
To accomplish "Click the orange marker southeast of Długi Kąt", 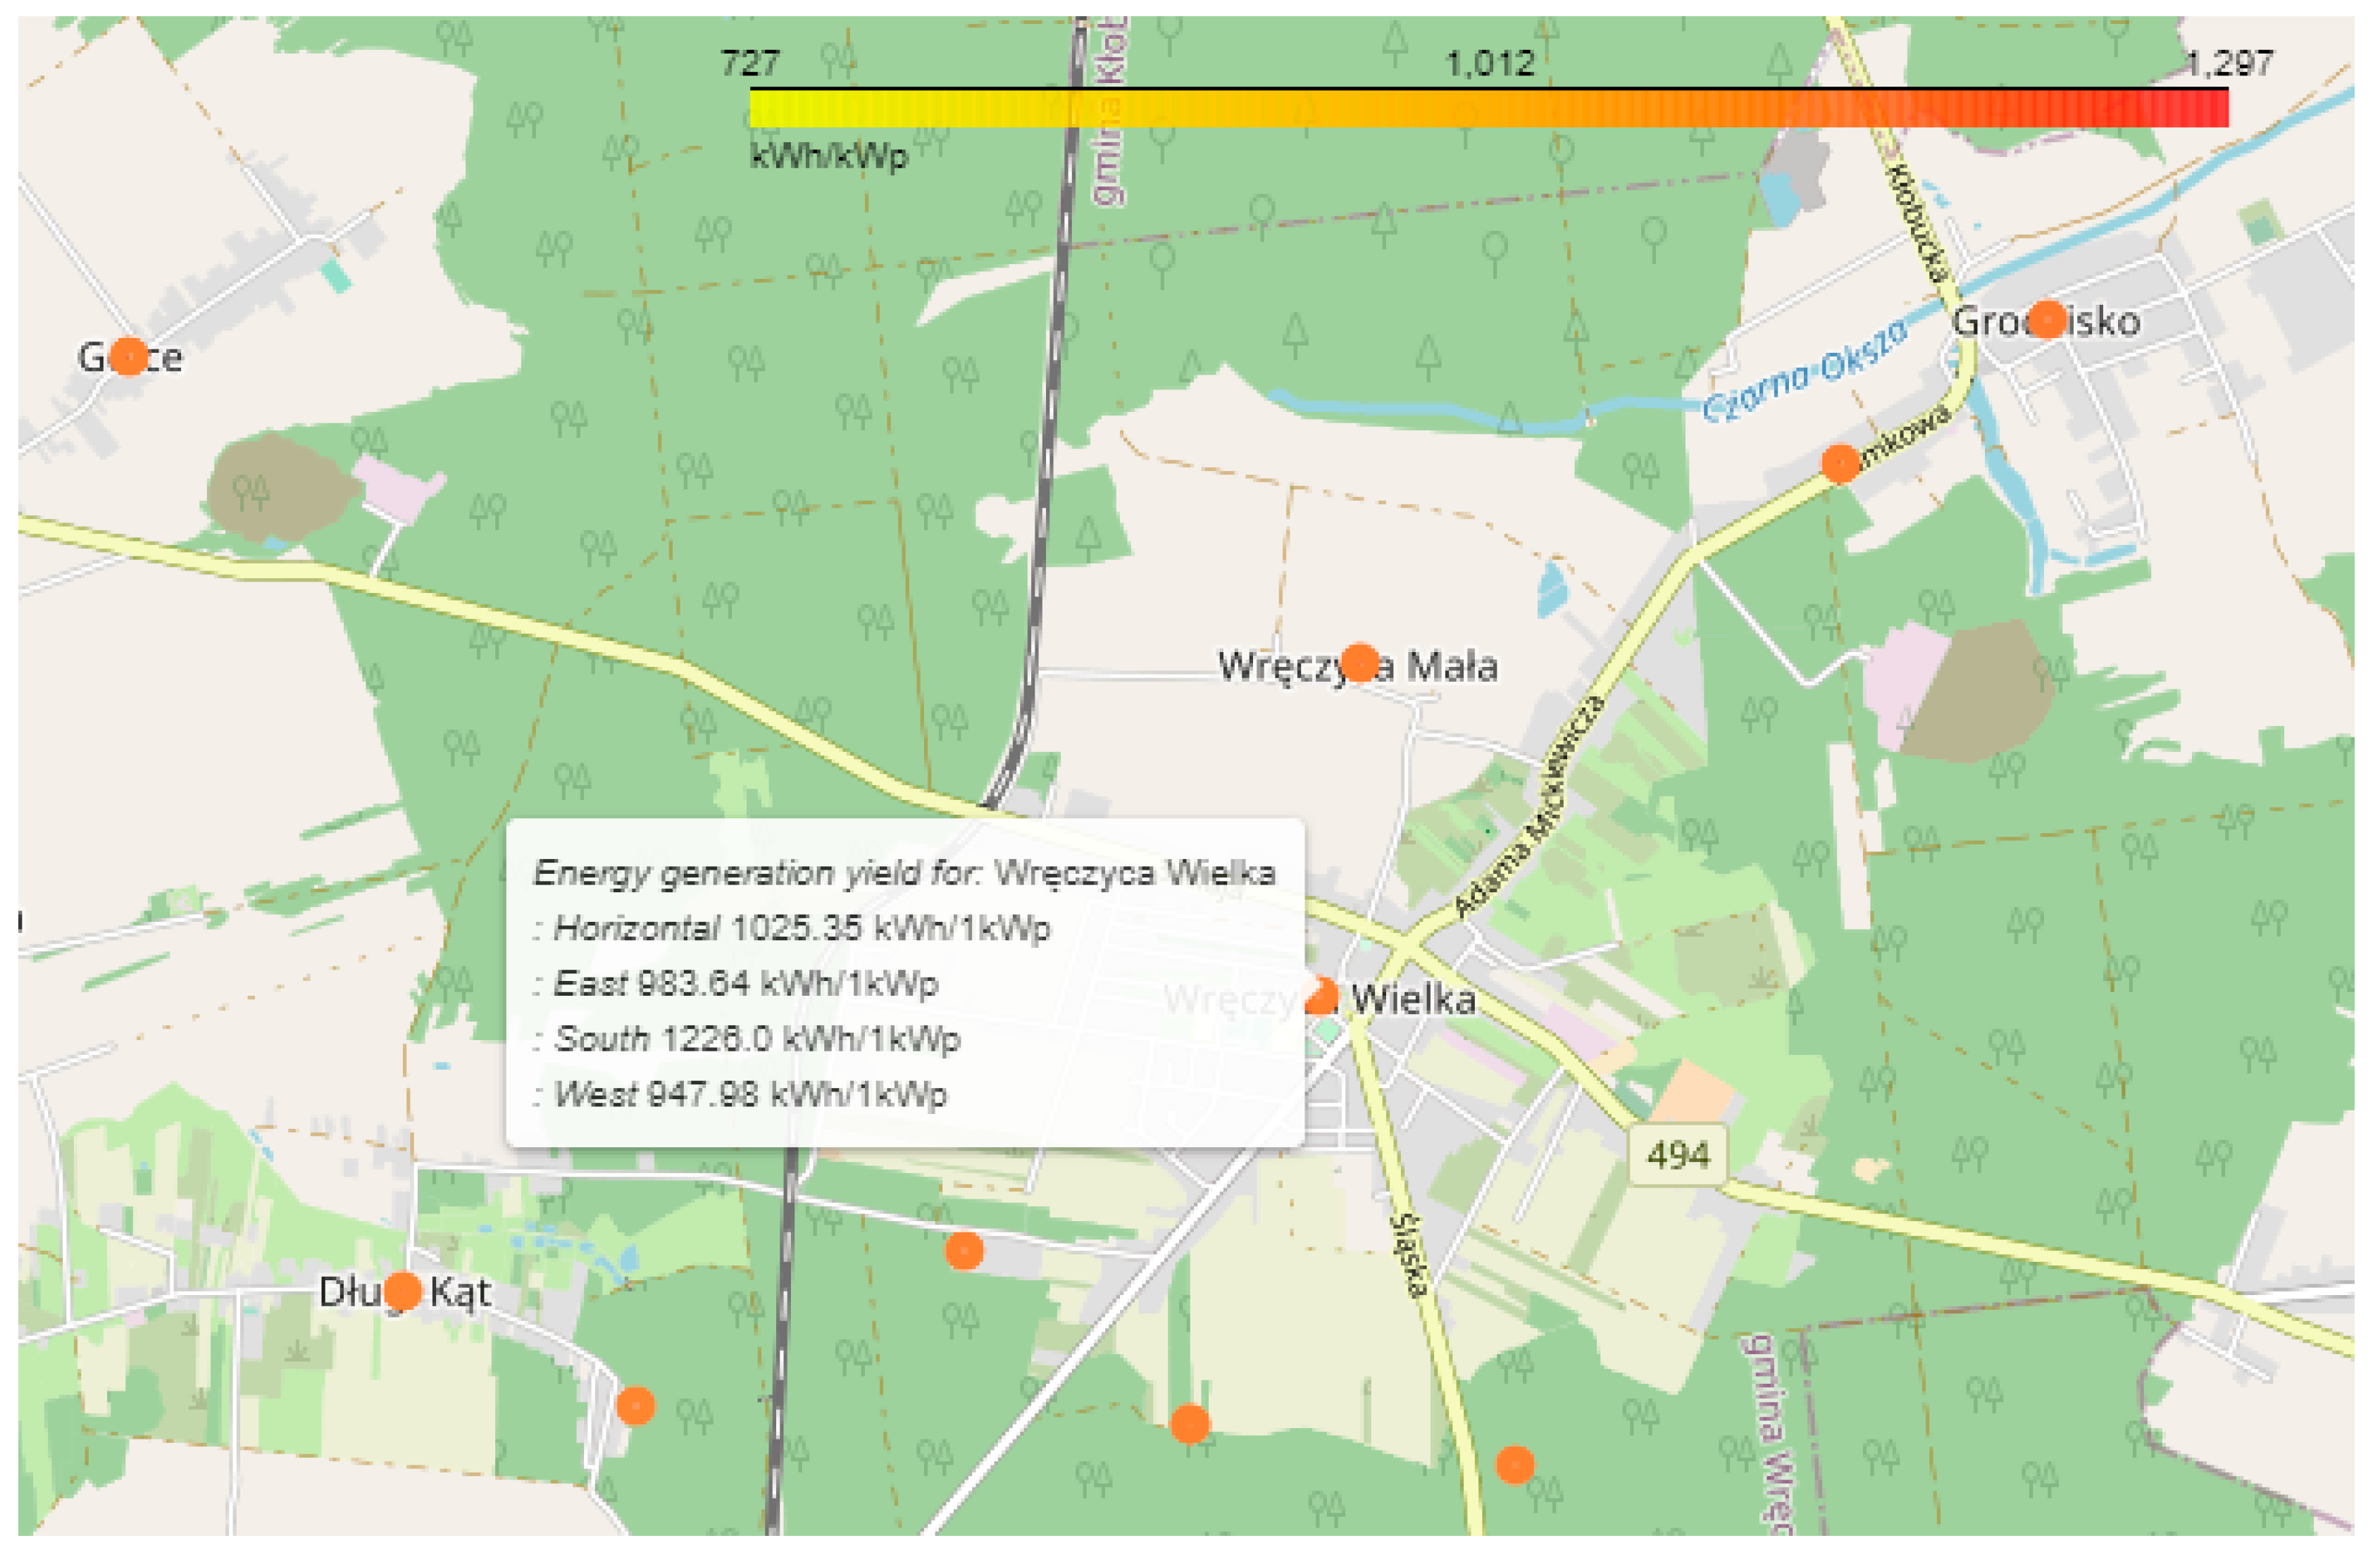I will [x=635, y=1406].
